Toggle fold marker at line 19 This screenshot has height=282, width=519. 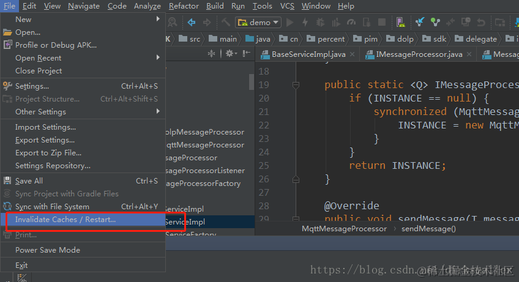click(296, 85)
